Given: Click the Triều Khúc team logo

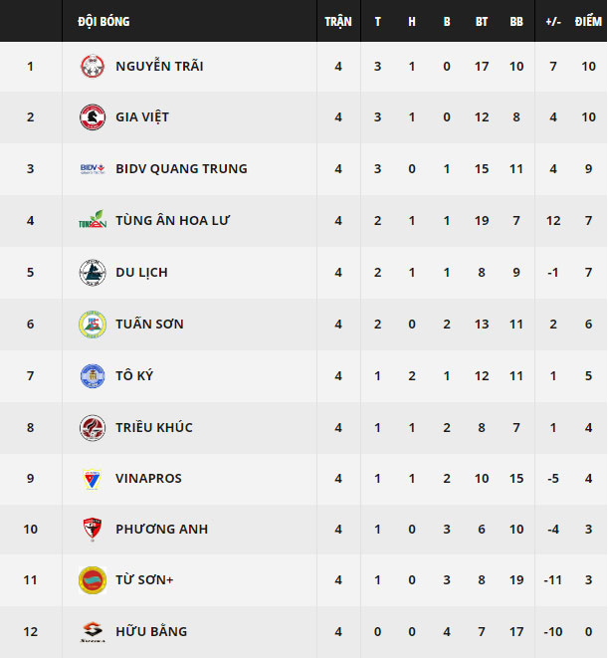Looking at the screenshot, I should [x=93, y=428].
